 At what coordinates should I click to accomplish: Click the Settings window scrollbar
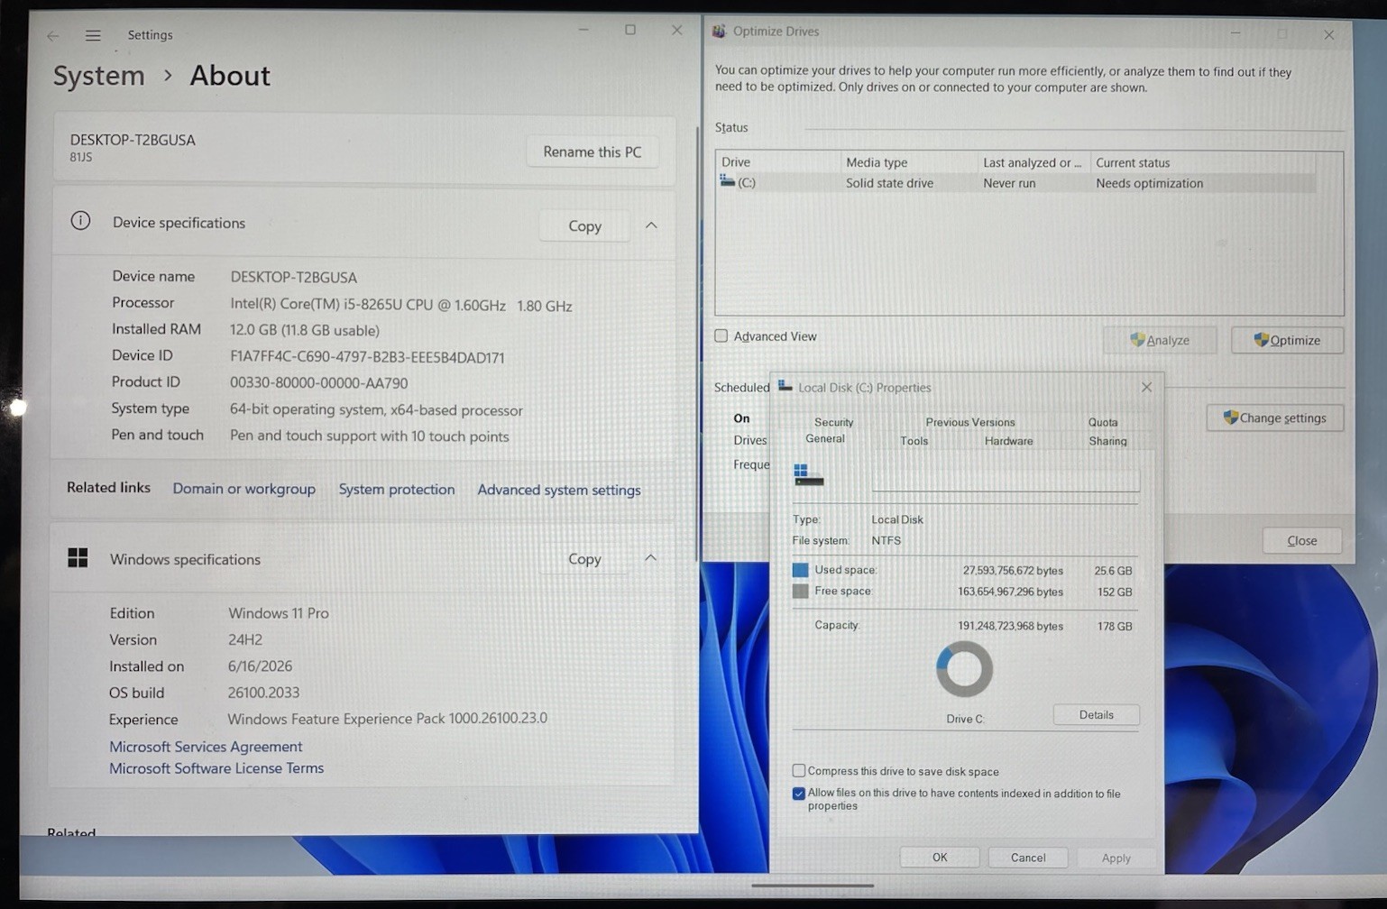coord(696,343)
